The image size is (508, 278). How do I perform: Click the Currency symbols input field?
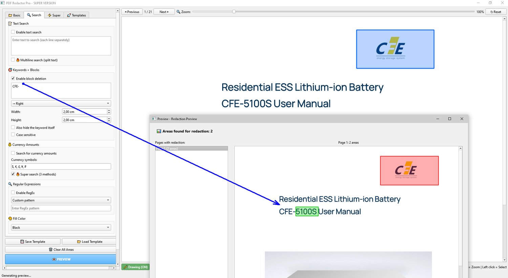coord(61,167)
